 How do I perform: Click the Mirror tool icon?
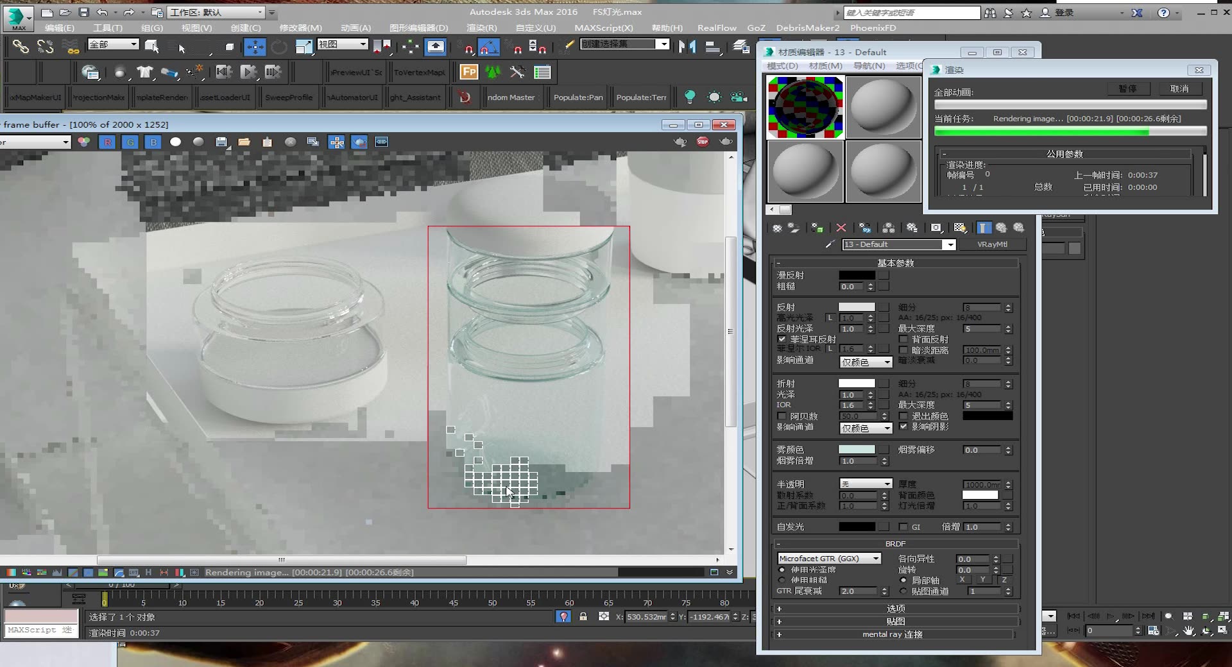[687, 46]
